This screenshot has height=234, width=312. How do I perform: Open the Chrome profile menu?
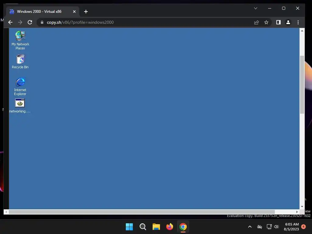click(x=288, y=22)
